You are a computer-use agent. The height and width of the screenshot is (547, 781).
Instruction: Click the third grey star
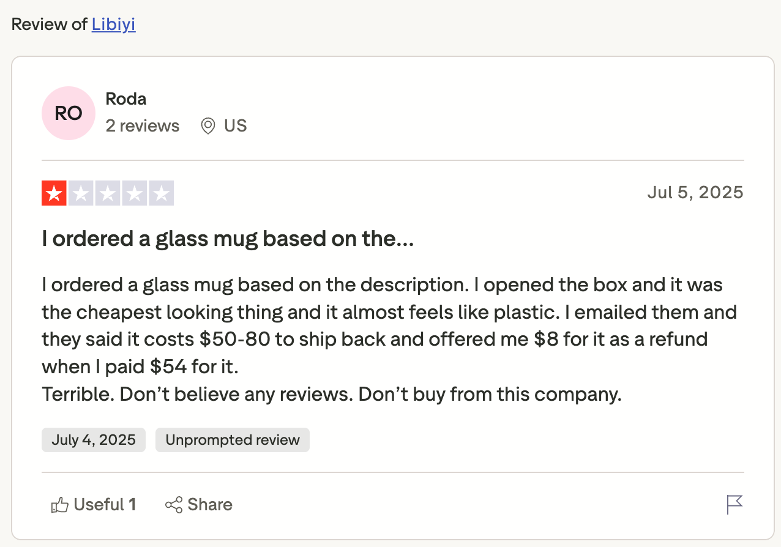tap(108, 193)
